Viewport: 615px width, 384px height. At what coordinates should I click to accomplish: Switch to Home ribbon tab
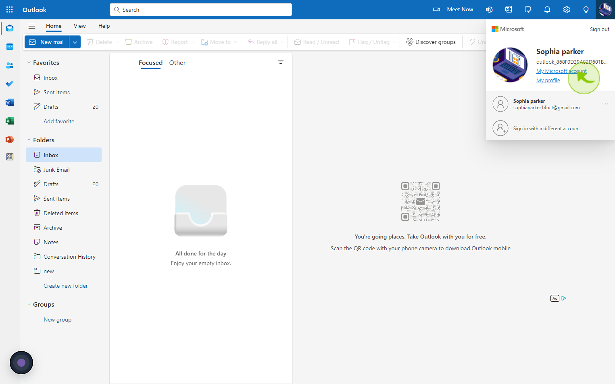[54, 26]
